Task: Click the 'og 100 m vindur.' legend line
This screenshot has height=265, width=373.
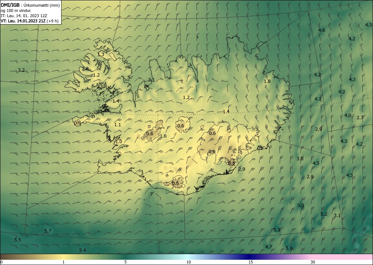Action: click(x=16, y=10)
